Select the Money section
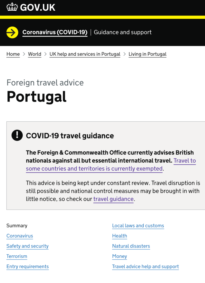This screenshot has height=283, width=205. [x=120, y=256]
